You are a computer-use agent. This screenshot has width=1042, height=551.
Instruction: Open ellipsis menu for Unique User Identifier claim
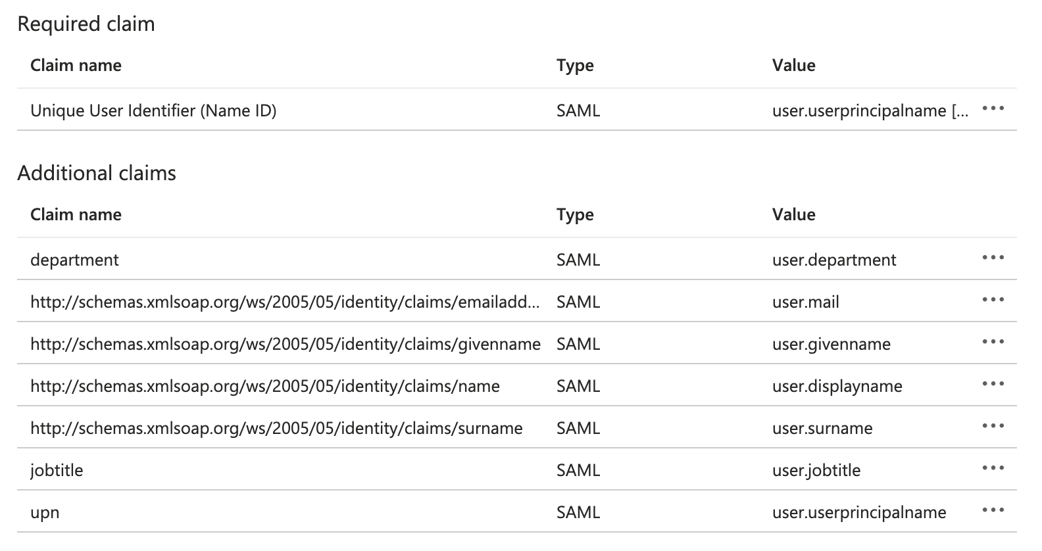click(x=993, y=108)
